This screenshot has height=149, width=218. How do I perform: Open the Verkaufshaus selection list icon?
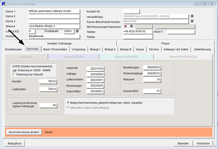[x=192, y=16]
